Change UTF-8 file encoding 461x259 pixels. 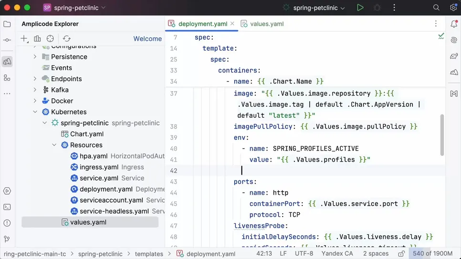pyautogui.click(x=304, y=253)
